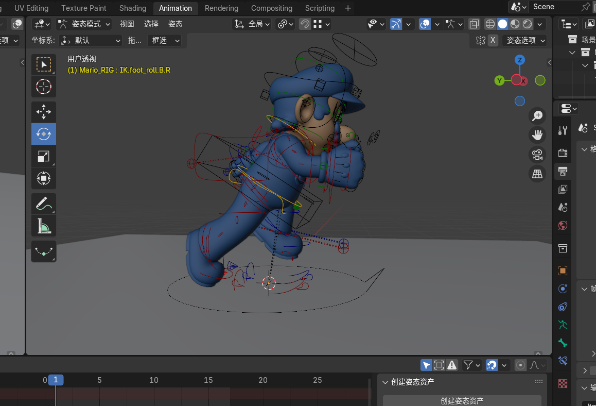Image resolution: width=596 pixels, height=406 pixels.
Task: Switch to the UV Editing workspace tab
Action: coord(31,8)
